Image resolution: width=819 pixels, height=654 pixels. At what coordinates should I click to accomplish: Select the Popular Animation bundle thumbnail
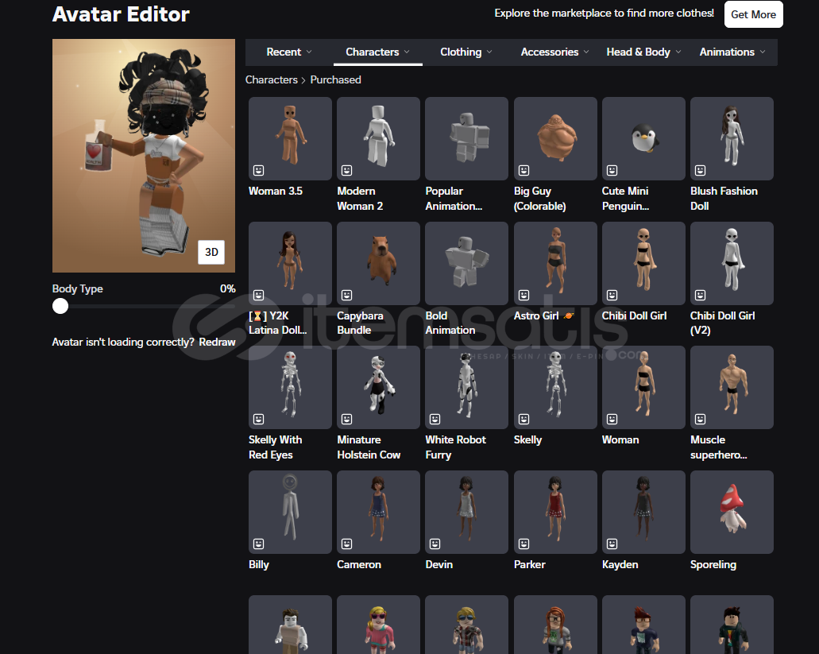[466, 138]
